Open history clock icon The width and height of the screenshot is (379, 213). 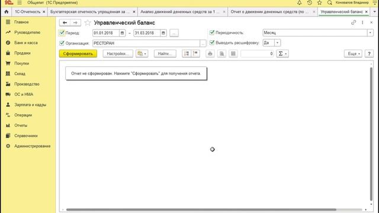309,2
